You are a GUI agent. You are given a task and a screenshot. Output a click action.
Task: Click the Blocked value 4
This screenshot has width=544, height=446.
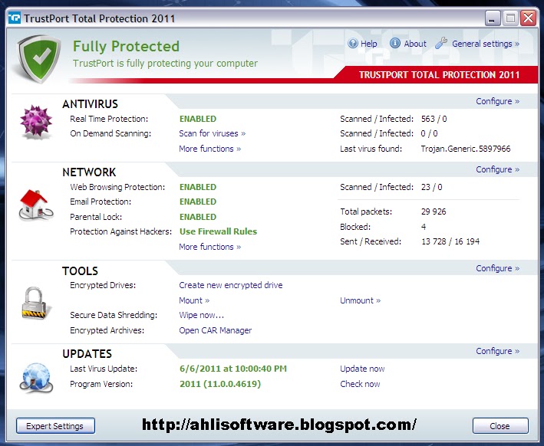[x=424, y=227]
